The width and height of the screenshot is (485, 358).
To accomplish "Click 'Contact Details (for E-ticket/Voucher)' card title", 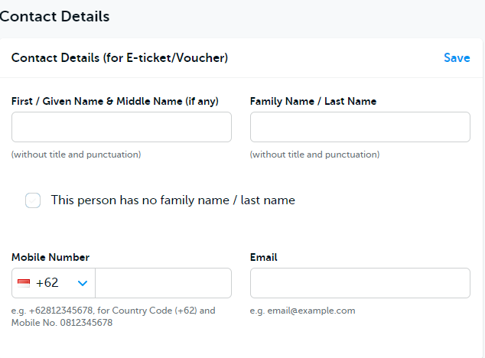I will [119, 58].
